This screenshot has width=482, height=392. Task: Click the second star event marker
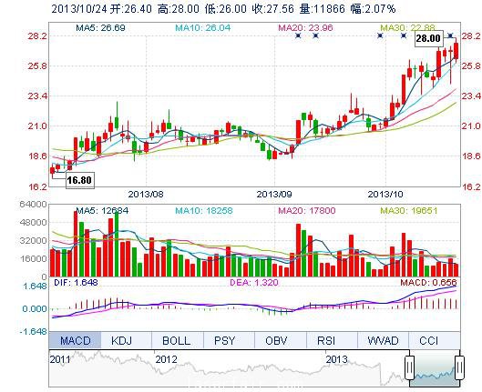[315, 35]
